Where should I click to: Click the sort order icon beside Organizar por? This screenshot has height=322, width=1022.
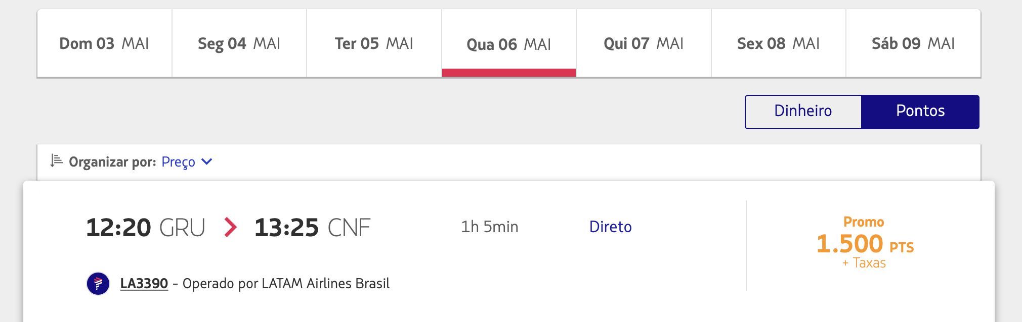pos(56,161)
